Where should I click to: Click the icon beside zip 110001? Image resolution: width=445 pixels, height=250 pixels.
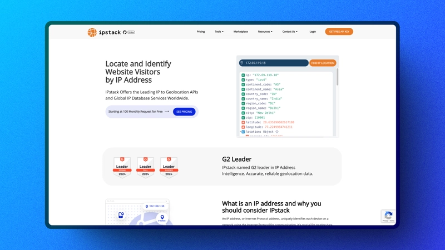243,118
